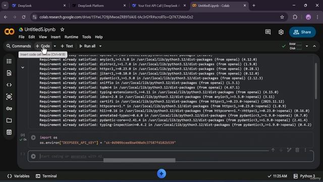Bookmark this page with star icon
Viewport: 323px width, 182px height.
[282, 17]
